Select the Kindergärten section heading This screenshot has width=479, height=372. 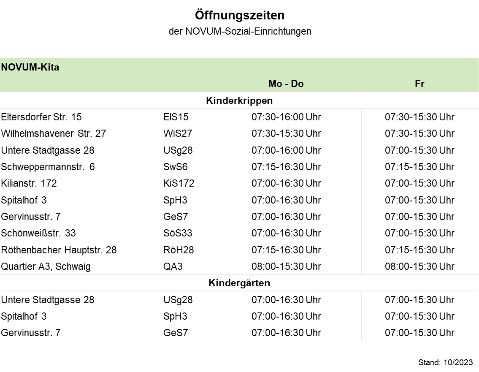tap(239, 283)
